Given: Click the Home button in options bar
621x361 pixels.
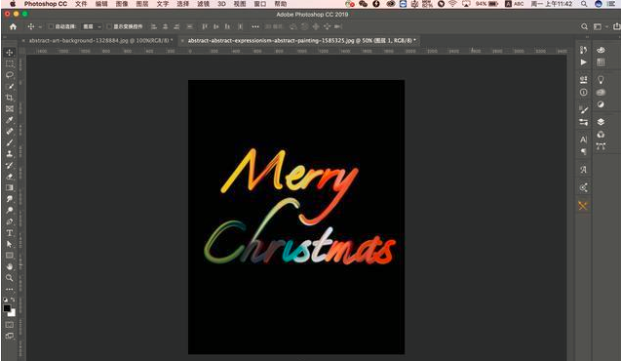Looking at the screenshot, I should 13,26.
